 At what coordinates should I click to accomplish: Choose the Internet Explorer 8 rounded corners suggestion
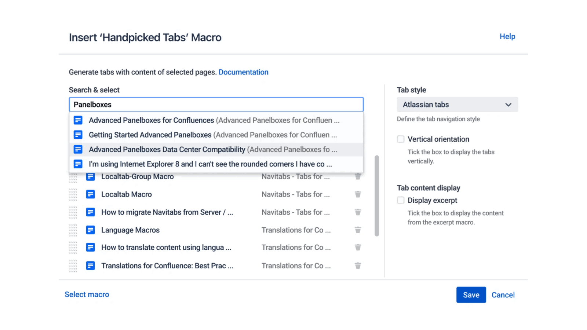point(210,164)
